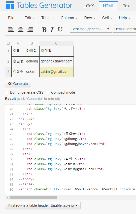Open the Column menu
This screenshot has width=136, height=214.
(x=69, y=18)
